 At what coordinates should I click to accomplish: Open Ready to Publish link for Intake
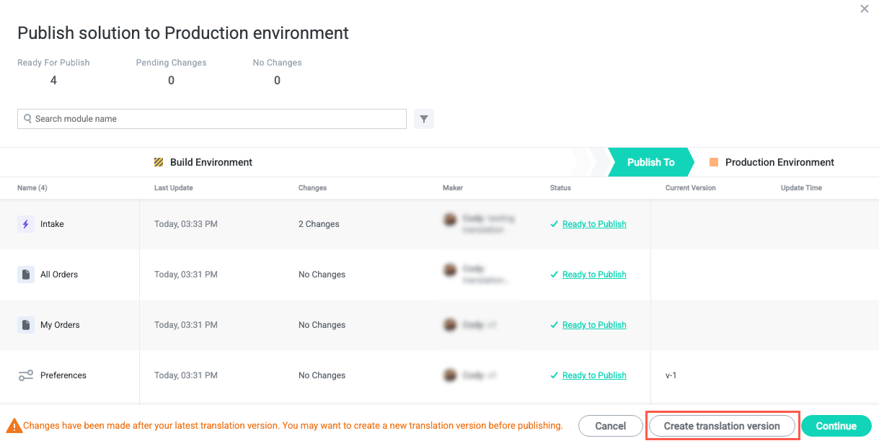click(594, 224)
